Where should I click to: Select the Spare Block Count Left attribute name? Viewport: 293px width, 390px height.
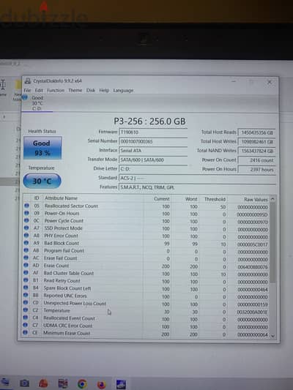[67, 288]
